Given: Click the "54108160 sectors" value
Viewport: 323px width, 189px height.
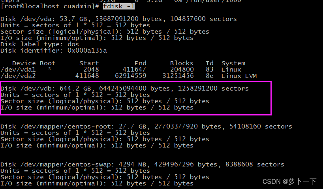Looking at the screenshot, I should (261, 126).
